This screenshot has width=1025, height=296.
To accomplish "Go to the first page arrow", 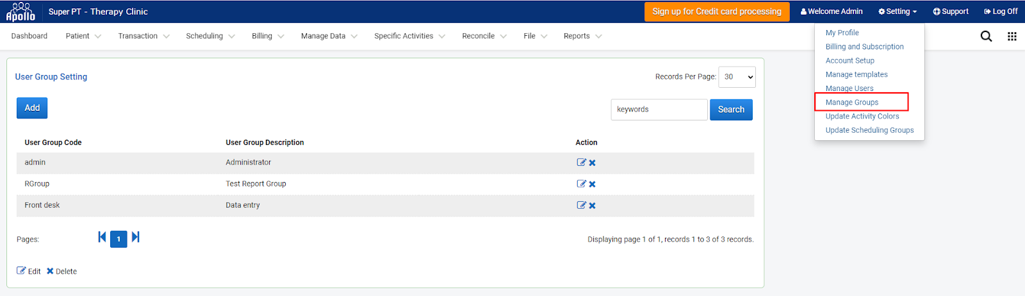I will point(102,237).
